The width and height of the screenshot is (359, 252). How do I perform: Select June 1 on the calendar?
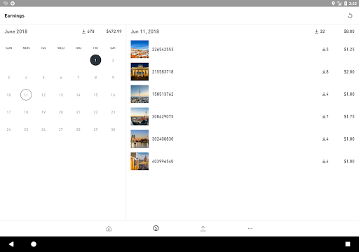click(95, 60)
